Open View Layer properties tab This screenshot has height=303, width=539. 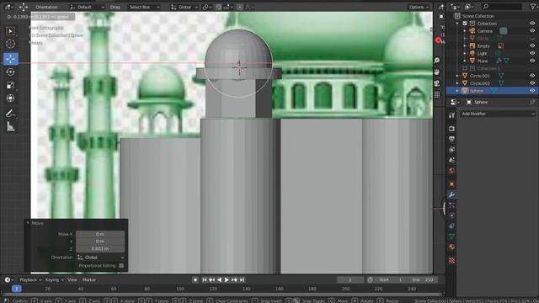pyautogui.click(x=451, y=150)
